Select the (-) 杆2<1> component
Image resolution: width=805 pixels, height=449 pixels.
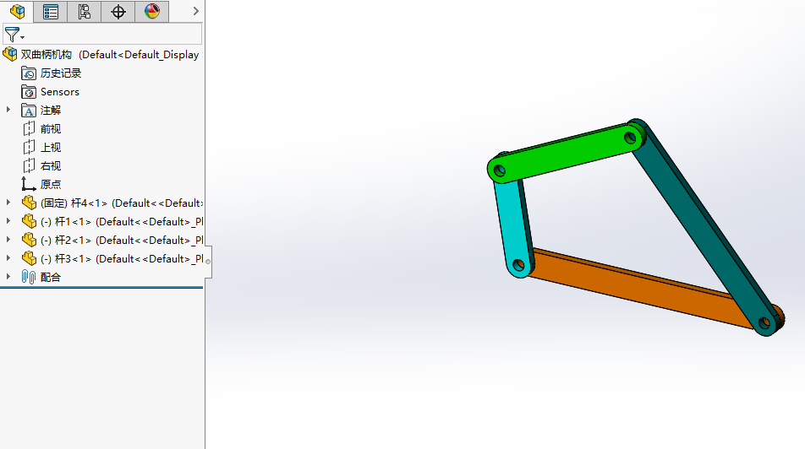(x=122, y=240)
